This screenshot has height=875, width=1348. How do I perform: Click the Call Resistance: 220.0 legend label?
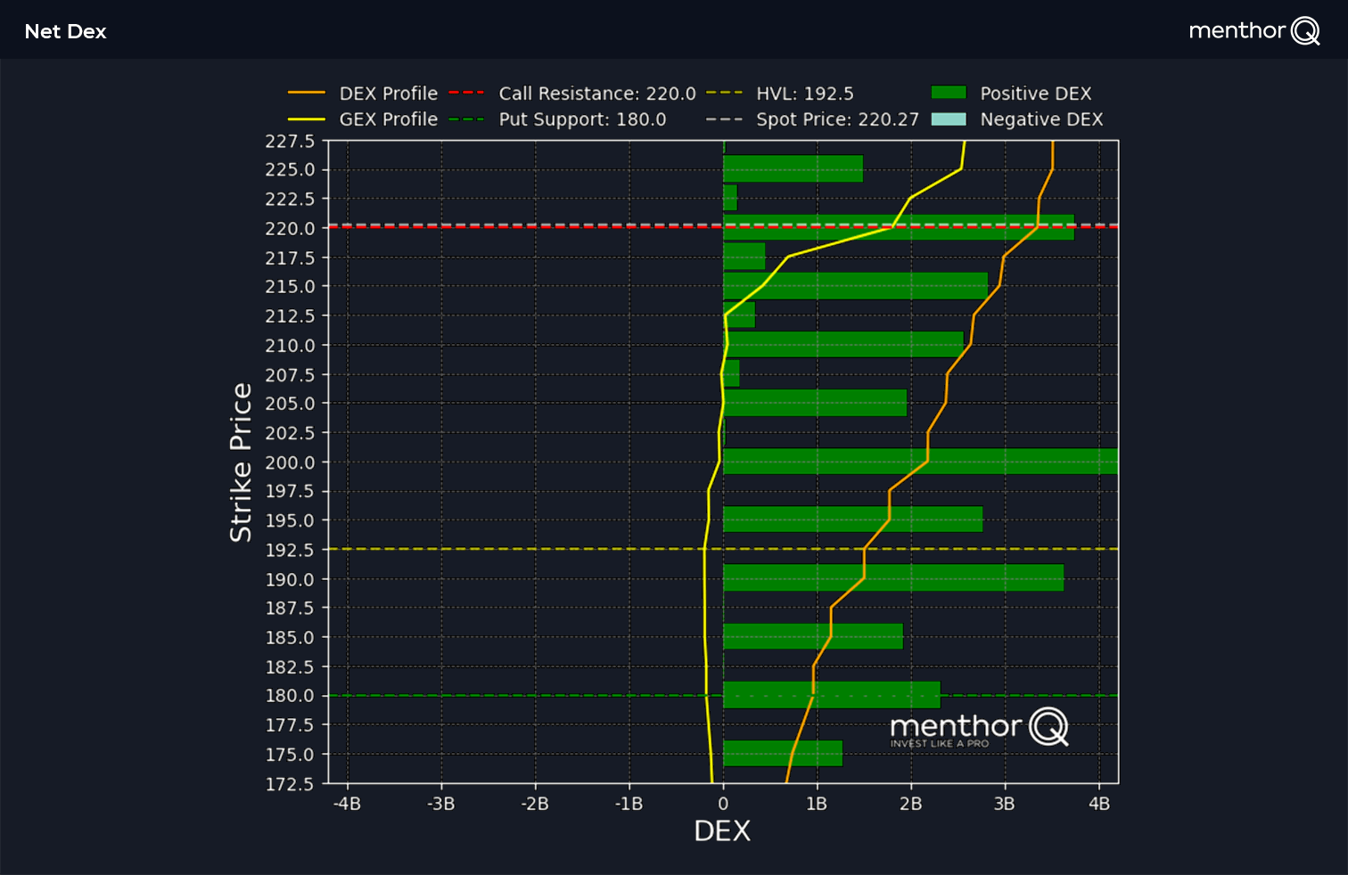tap(597, 94)
